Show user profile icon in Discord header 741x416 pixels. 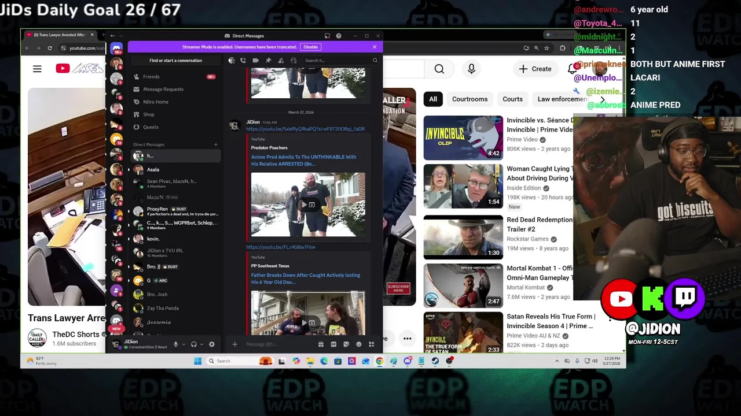294,60
